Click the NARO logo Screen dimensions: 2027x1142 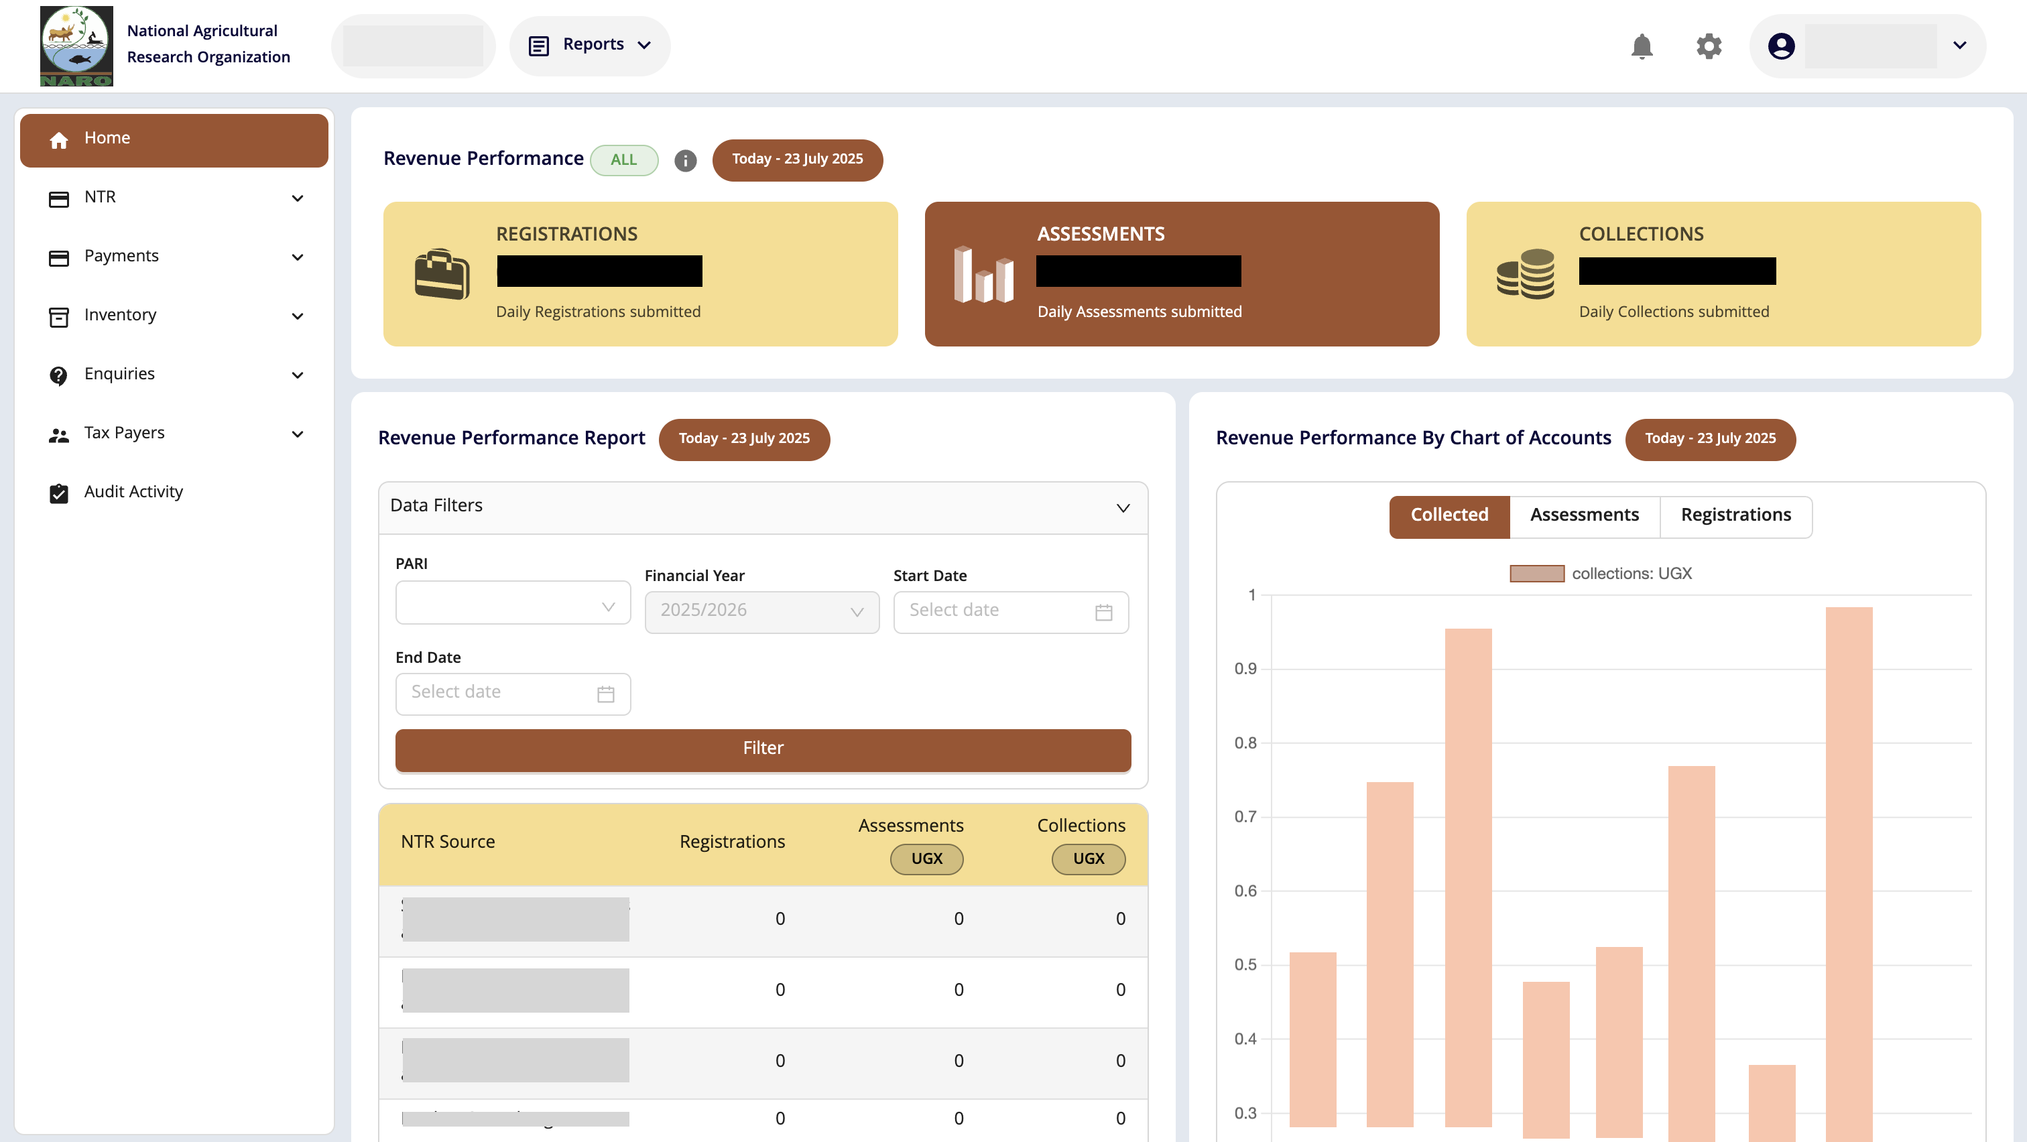(76, 46)
